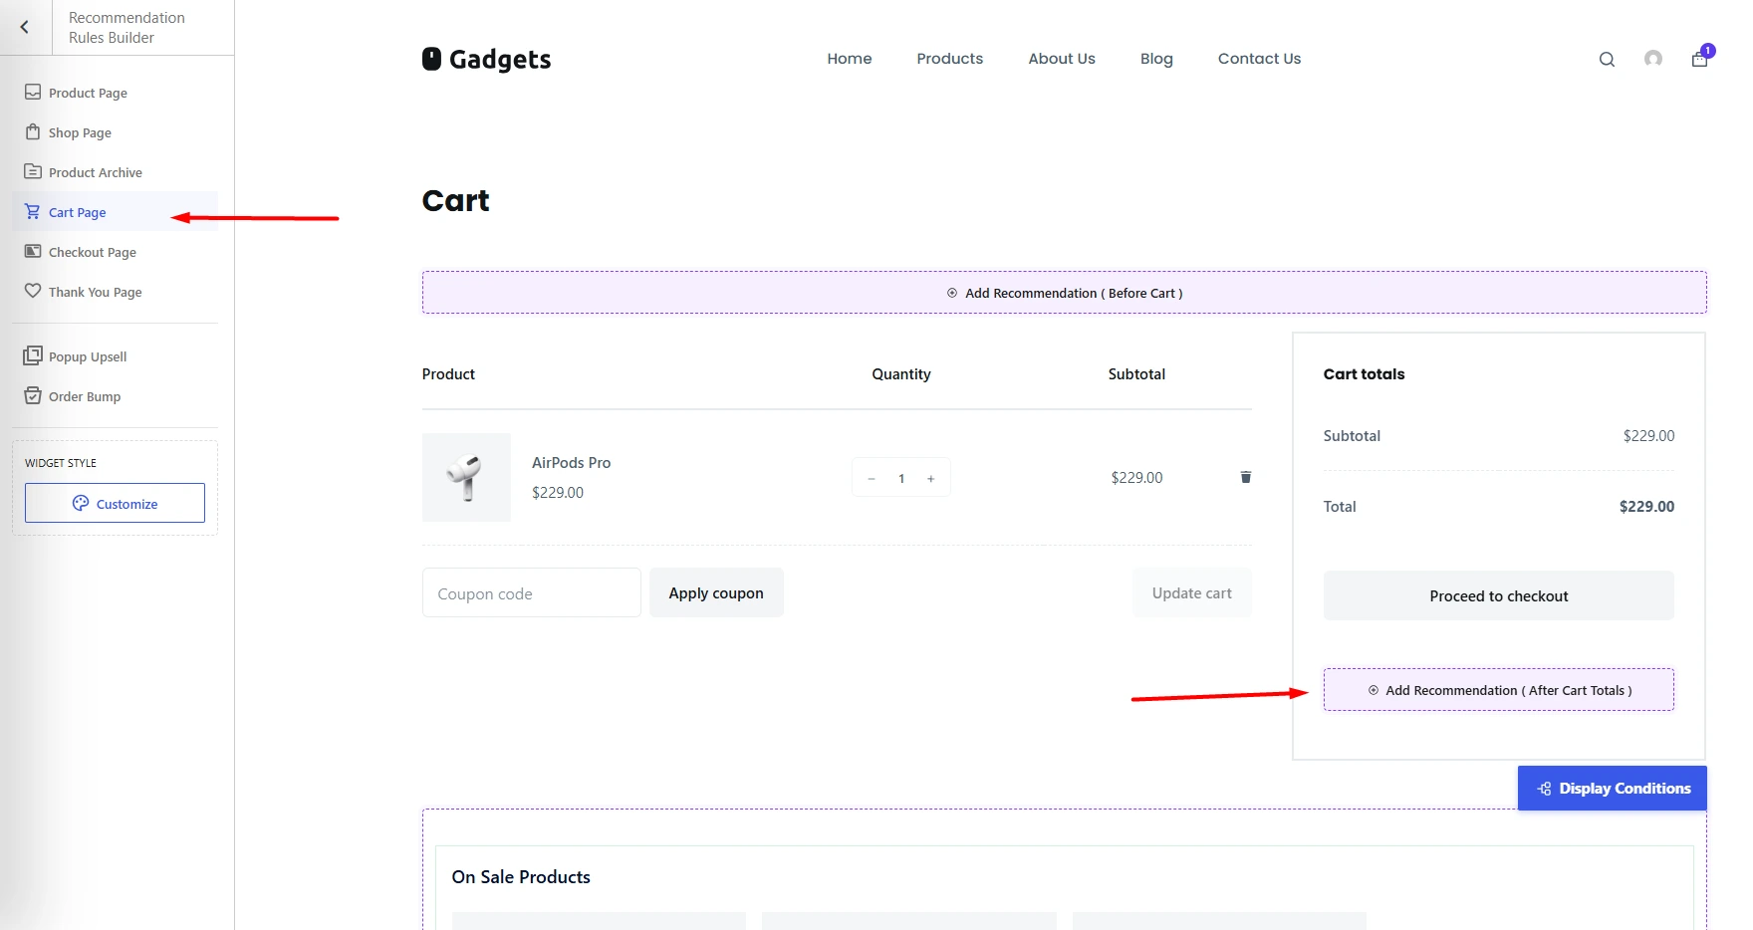The height and width of the screenshot is (930, 1753).
Task: Select Shop Page in sidebar
Action: [x=115, y=132]
